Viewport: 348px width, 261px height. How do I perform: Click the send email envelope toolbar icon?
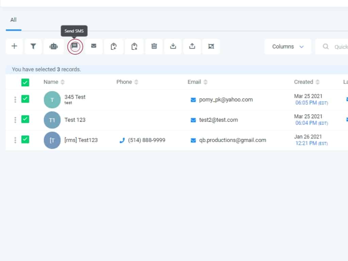point(94,46)
